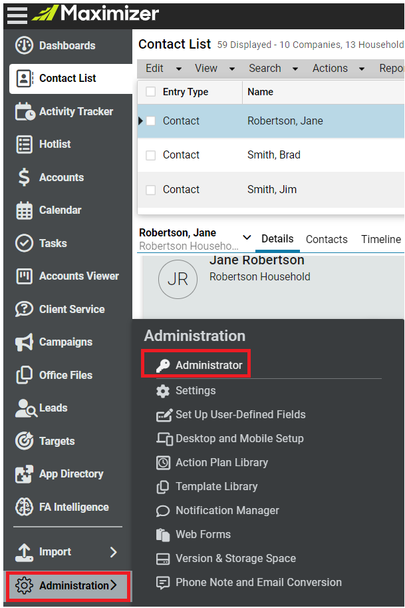Click the Dashboards gauge icon

[x=24, y=45]
